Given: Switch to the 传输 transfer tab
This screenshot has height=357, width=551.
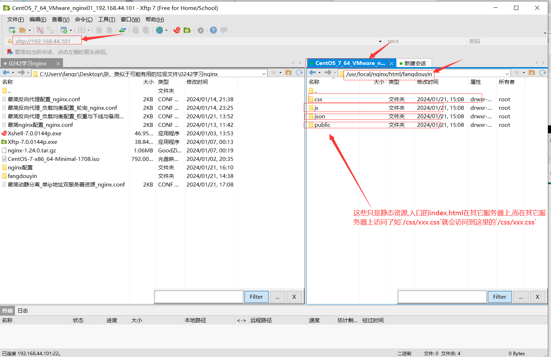Looking at the screenshot, I should pos(7,310).
